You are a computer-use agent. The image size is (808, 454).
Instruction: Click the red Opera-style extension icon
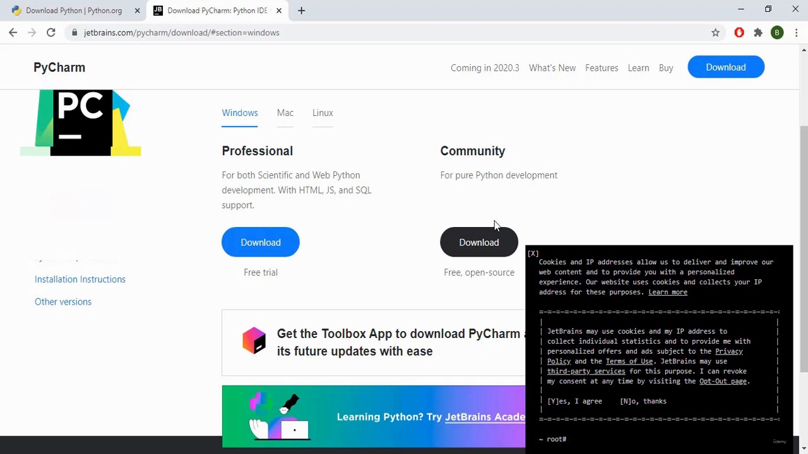[x=739, y=33]
